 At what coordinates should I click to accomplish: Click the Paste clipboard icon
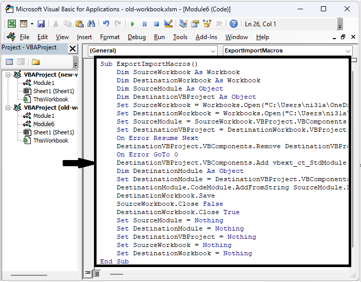point(80,24)
